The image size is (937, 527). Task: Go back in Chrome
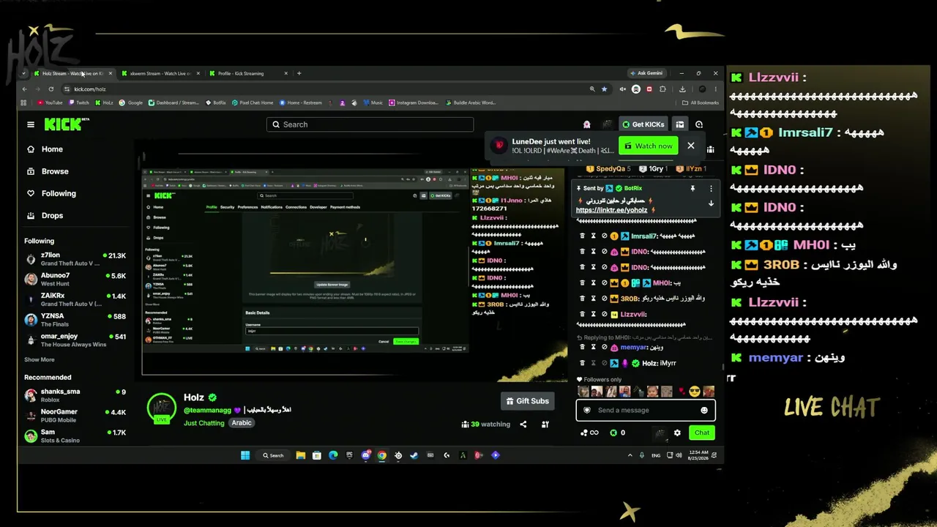24,89
